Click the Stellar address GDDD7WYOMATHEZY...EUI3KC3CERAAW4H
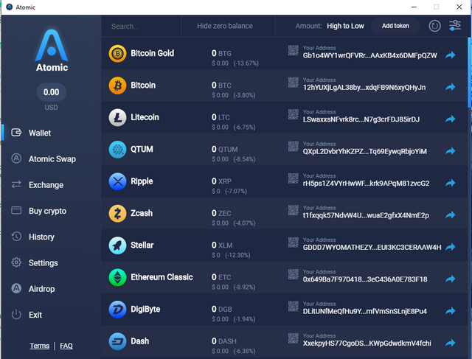This screenshot has width=472, height=359. [x=372, y=248]
